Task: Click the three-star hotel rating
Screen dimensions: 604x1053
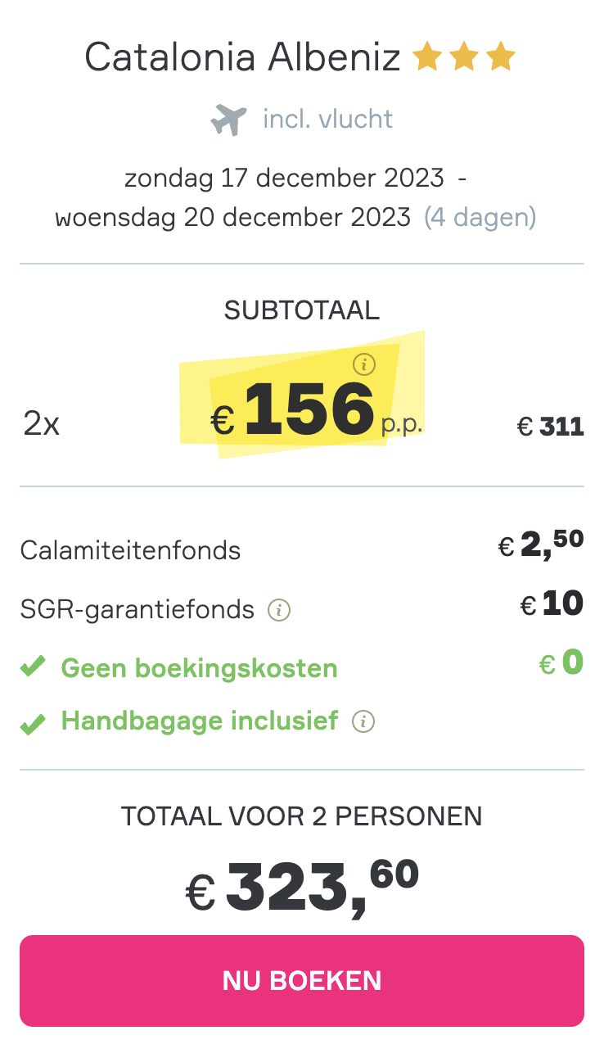Action: coord(464,58)
